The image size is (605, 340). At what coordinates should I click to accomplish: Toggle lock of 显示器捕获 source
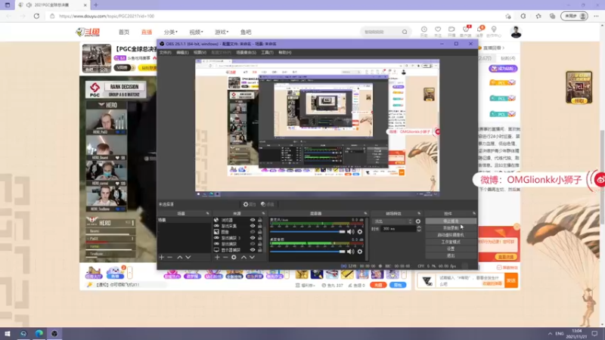tap(260, 250)
